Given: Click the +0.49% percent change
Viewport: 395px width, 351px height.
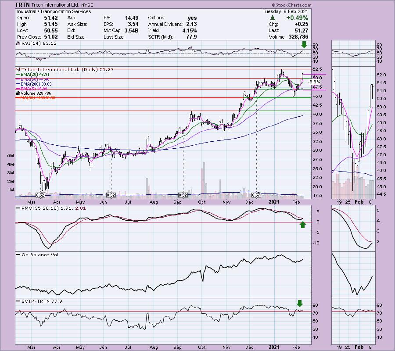Looking at the screenshot, I should [x=297, y=18].
